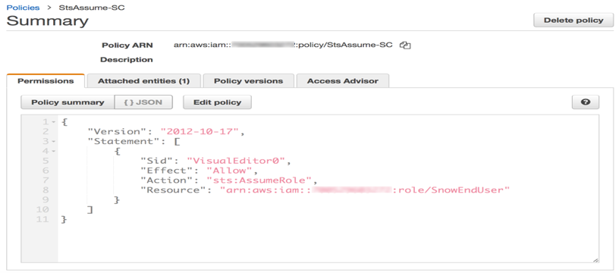Open the Access Advisor tab
Screen dimensions: 616x273
343,81
